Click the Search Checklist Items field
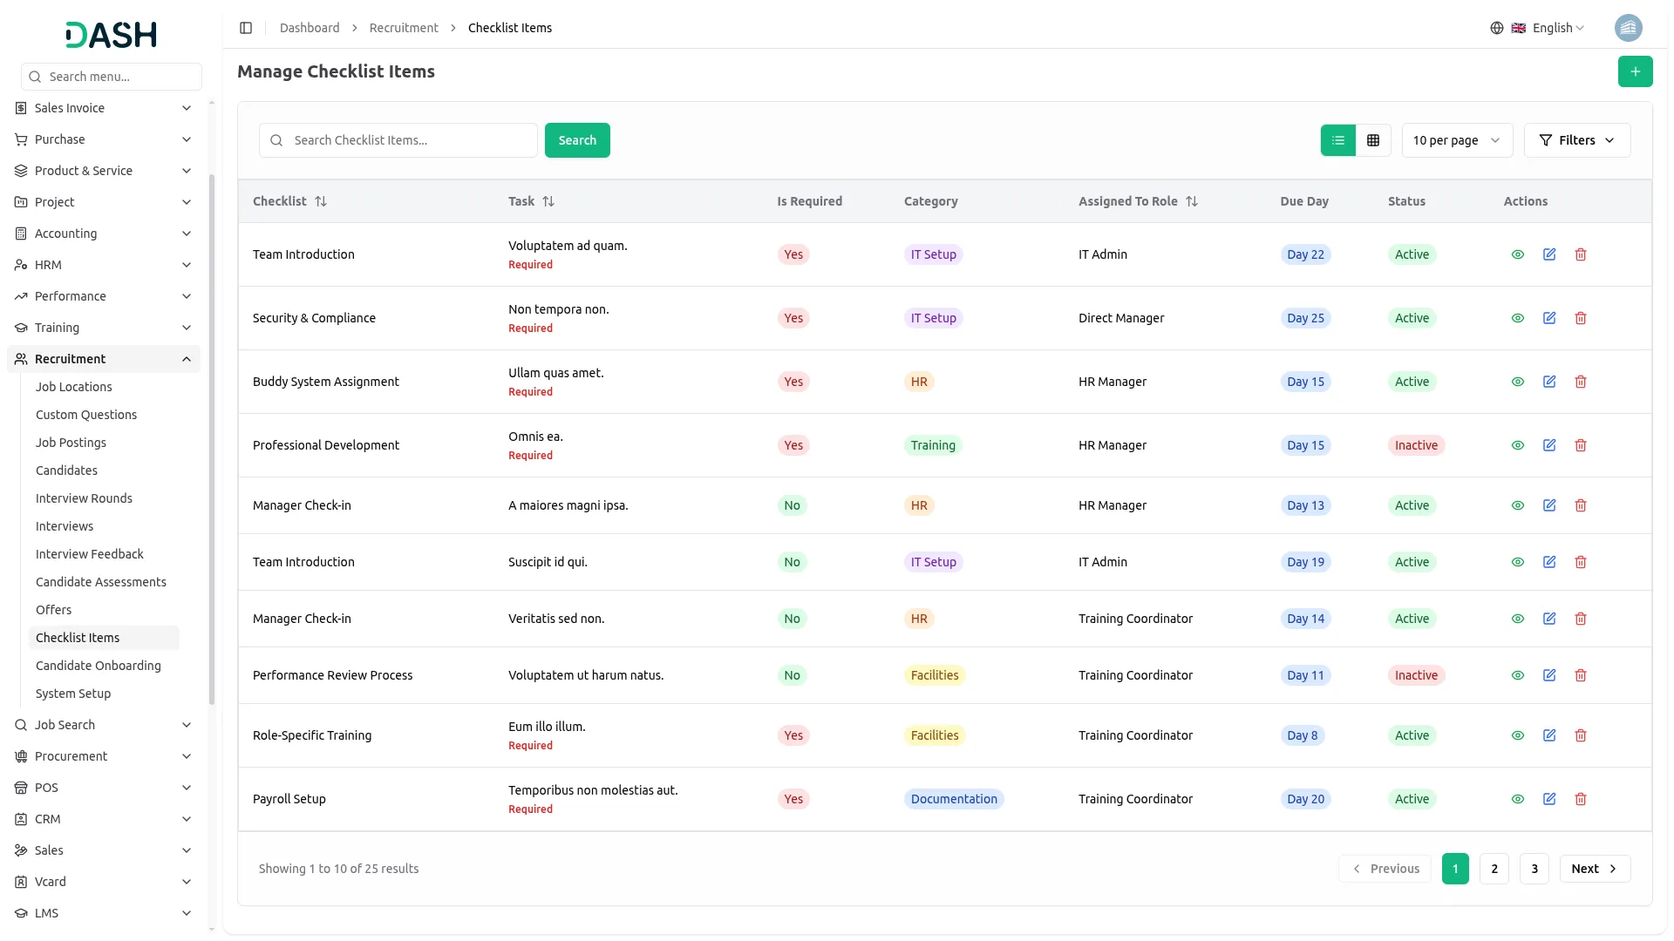 point(408,140)
